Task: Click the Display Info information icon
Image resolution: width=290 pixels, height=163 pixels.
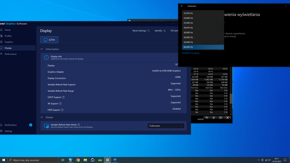Action: 46,58
